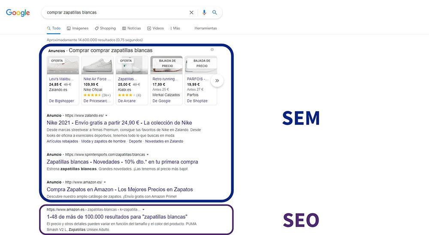Click the blue magnifier search icon
Viewport: 429px width, 235px height.
214,12
